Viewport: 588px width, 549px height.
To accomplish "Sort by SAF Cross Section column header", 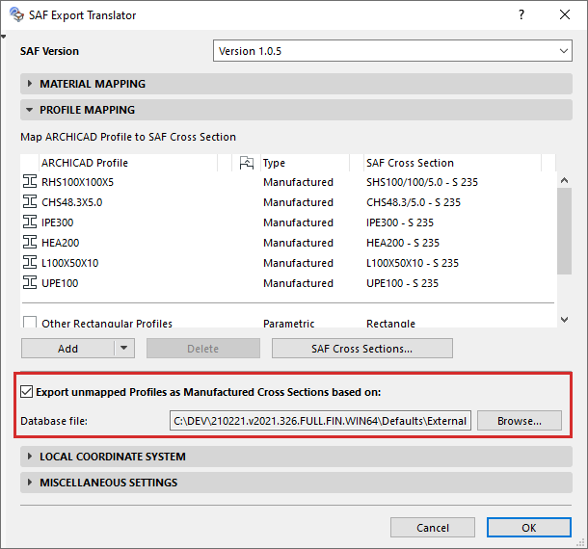I will click(x=453, y=163).
